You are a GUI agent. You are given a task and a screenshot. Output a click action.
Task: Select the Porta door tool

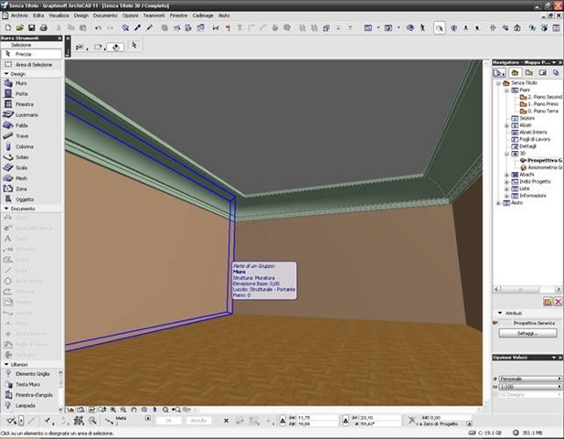(21, 93)
